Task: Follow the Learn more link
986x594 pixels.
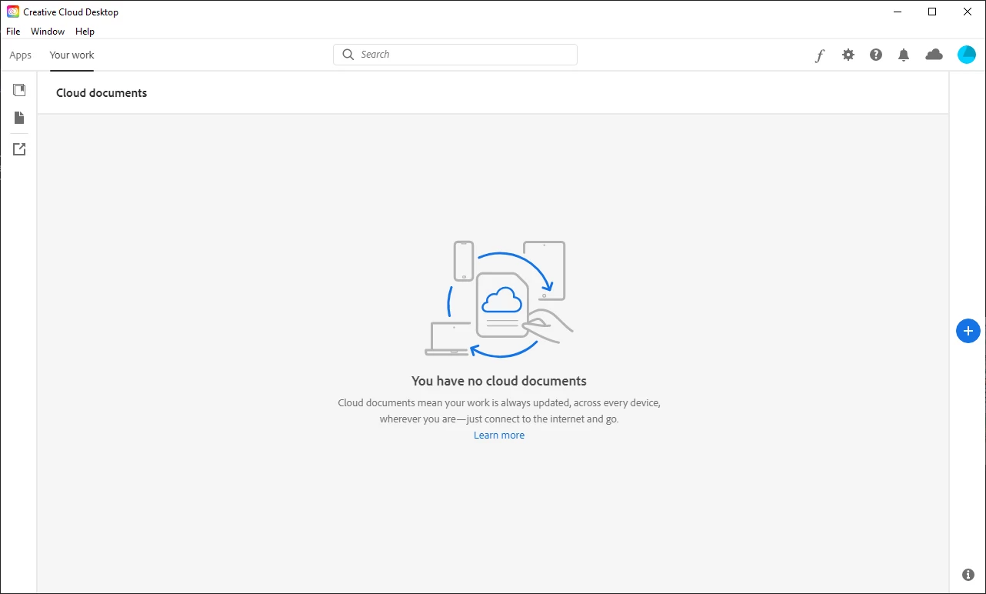Action: point(499,435)
